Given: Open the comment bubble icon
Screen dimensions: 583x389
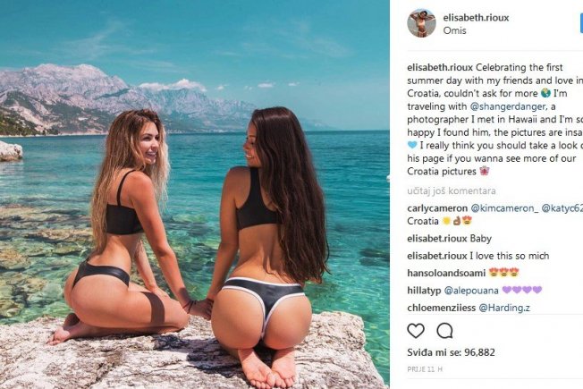Looking at the screenshot, I should [444, 331].
